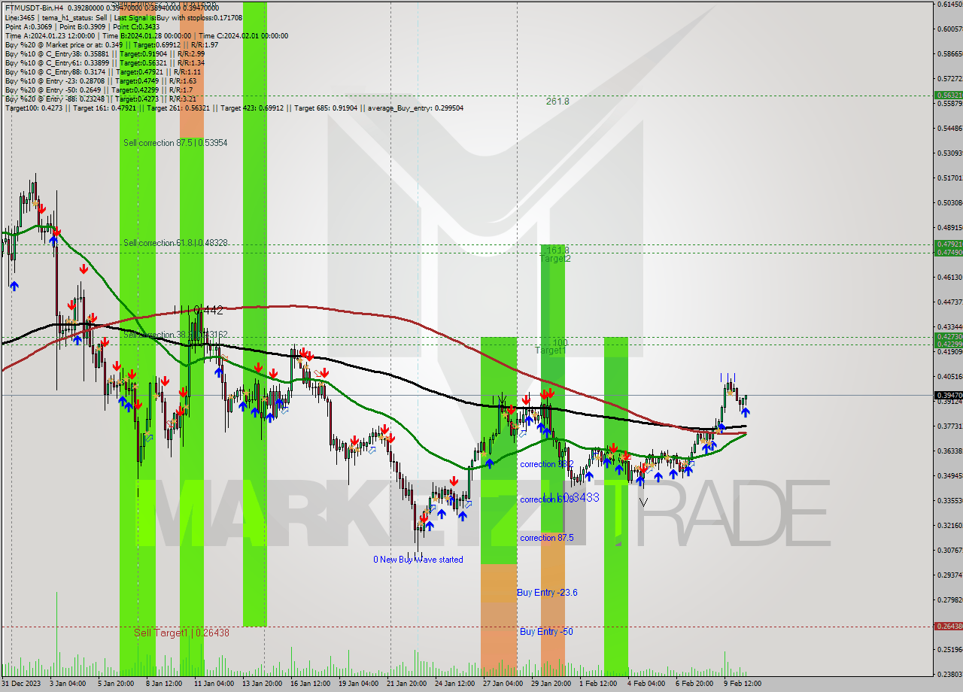This screenshot has height=692, width=963.
Task: Click the FTMUSDT-Bin,H4 chart title
Action: [x=34, y=8]
